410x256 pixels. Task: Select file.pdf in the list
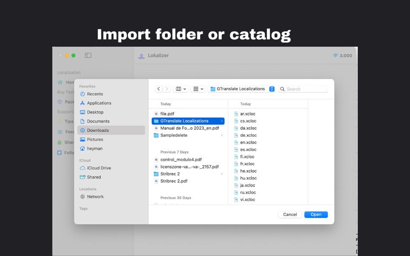pyautogui.click(x=188, y=114)
